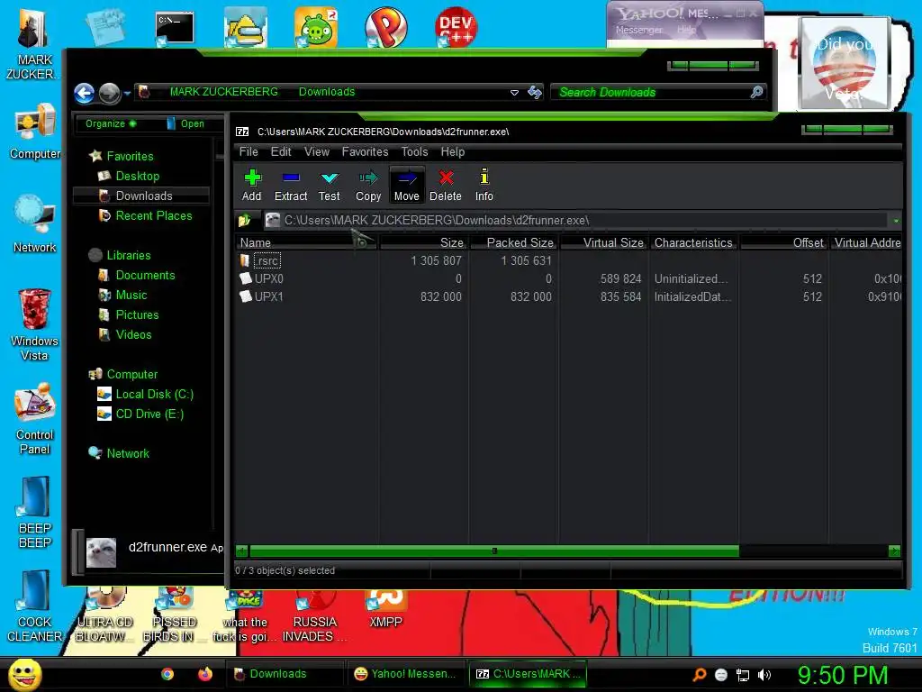Open the command prompt desktop shortcut
The width and height of the screenshot is (922, 692).
pyautogui.click(x=174, y=28)
